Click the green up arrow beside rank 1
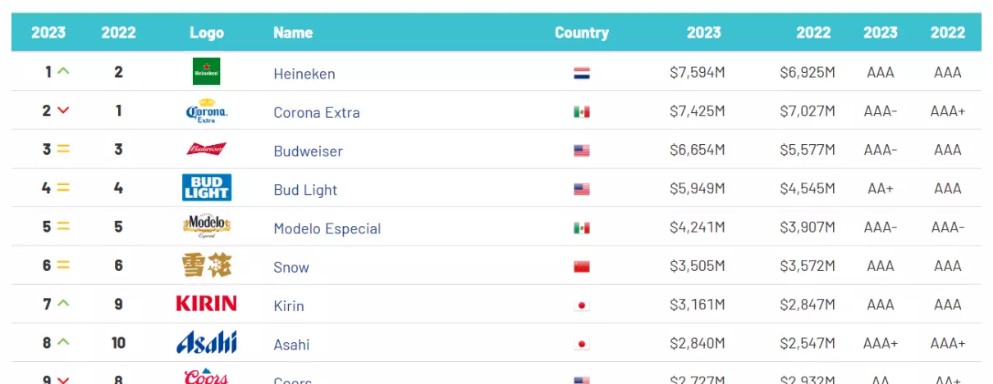Image resolution: width=993 pixels, height=384 pixels. click(x=63, y=72)
